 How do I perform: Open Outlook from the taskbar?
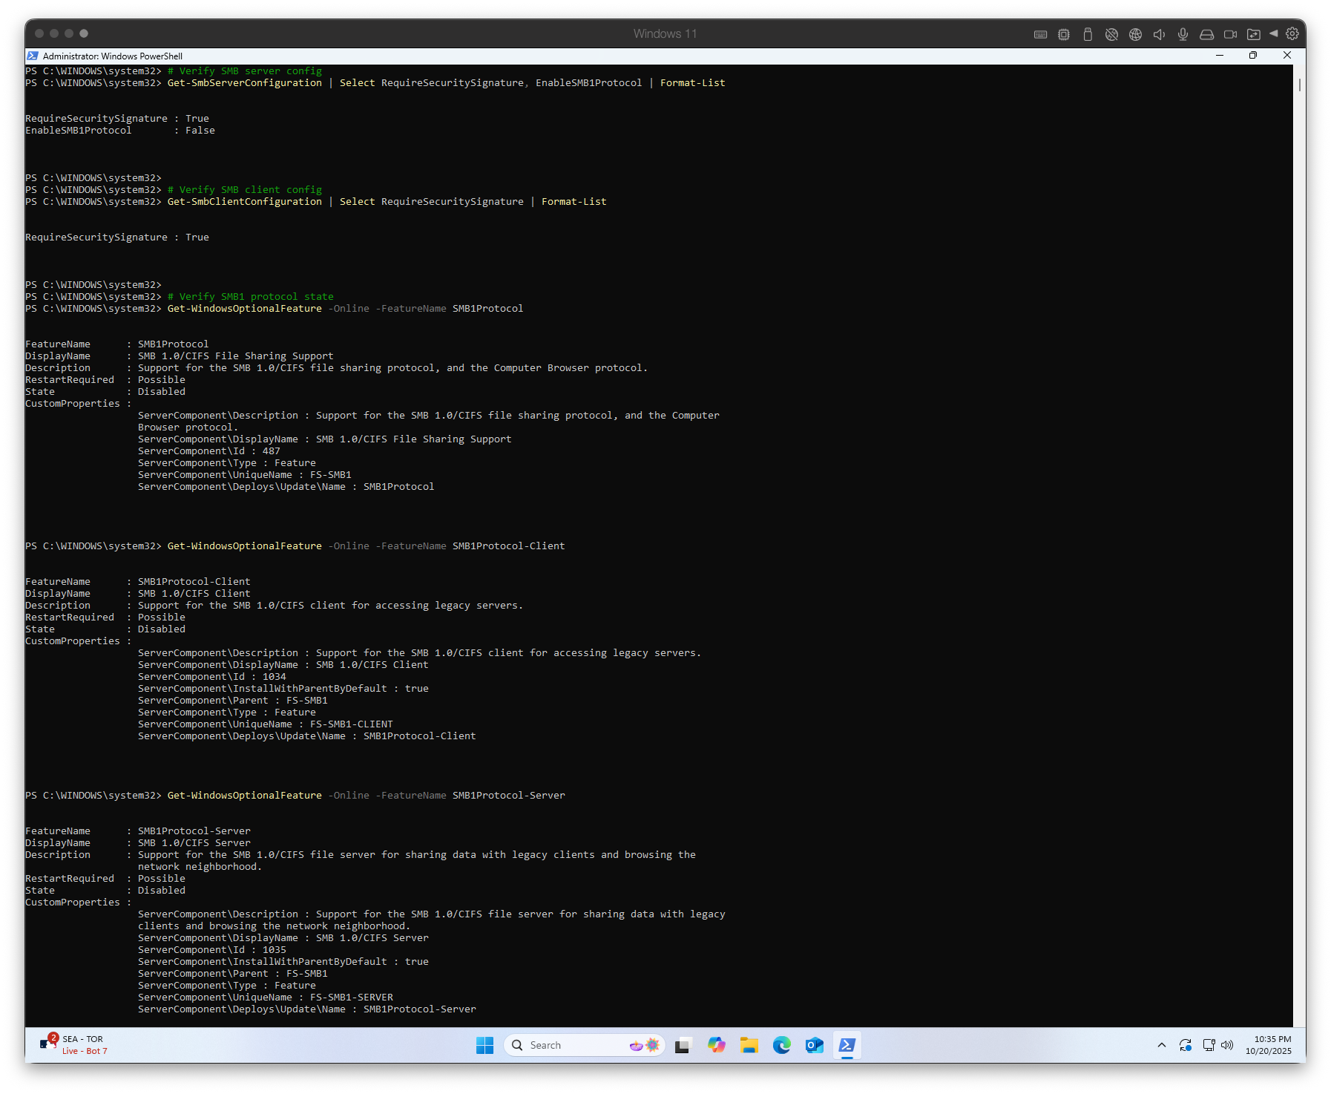[814, 1044]
